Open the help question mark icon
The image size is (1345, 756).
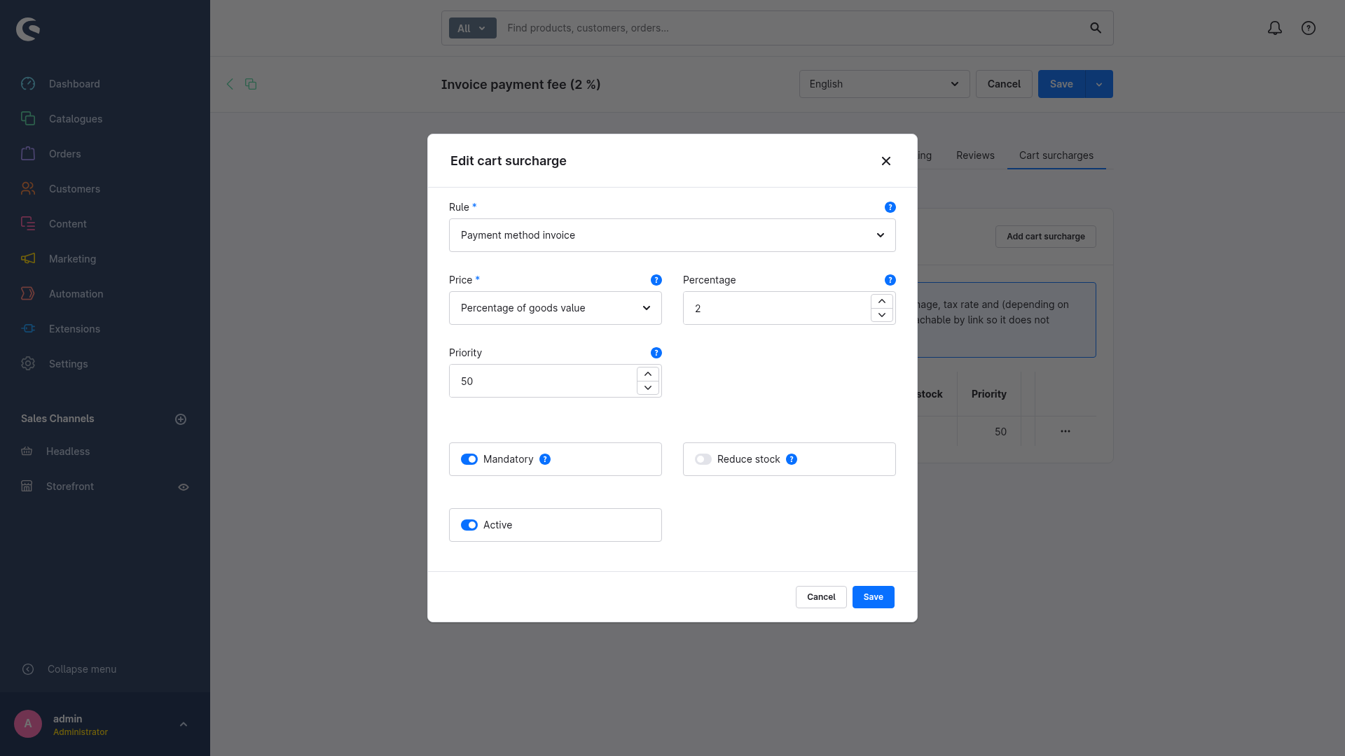click(x=1309, y=28)
